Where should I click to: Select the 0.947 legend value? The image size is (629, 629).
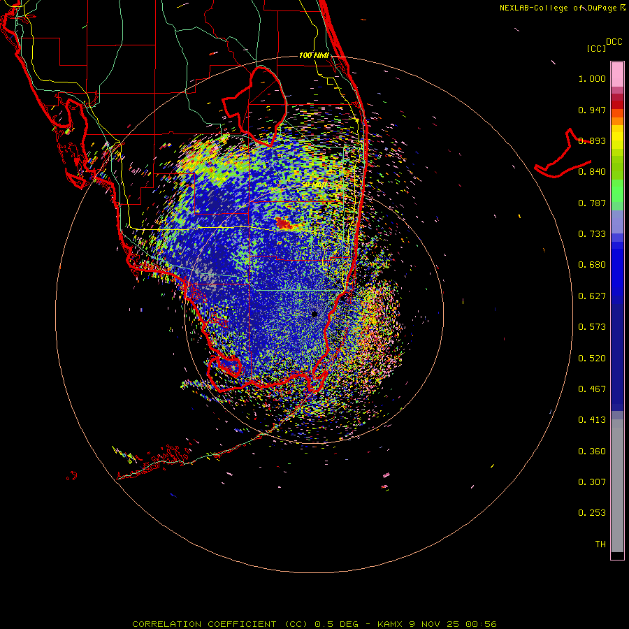[x=592, y=110]
